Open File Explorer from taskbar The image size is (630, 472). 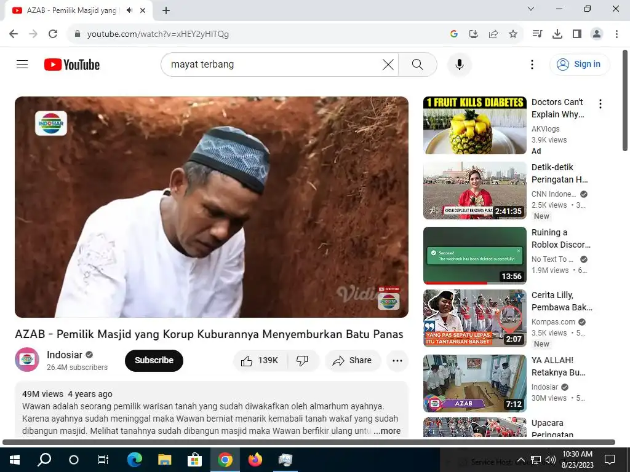pos(164,460)
